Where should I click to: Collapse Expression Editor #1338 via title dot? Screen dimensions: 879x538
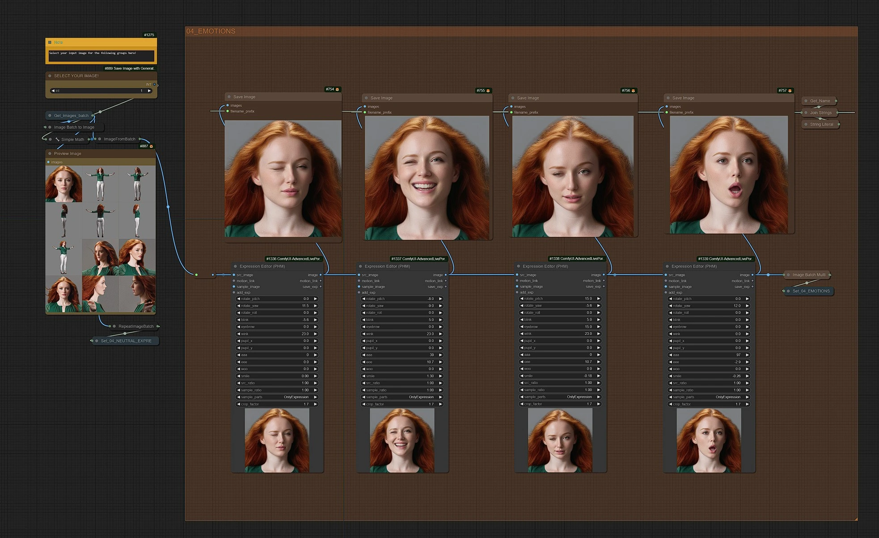[x=519, y=267]
